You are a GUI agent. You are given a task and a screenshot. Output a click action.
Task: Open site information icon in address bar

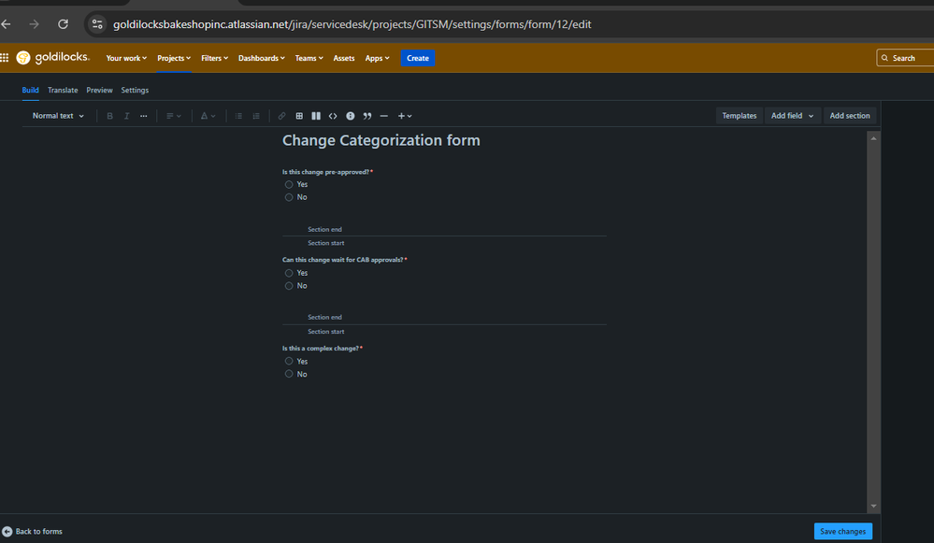point(97,24)
